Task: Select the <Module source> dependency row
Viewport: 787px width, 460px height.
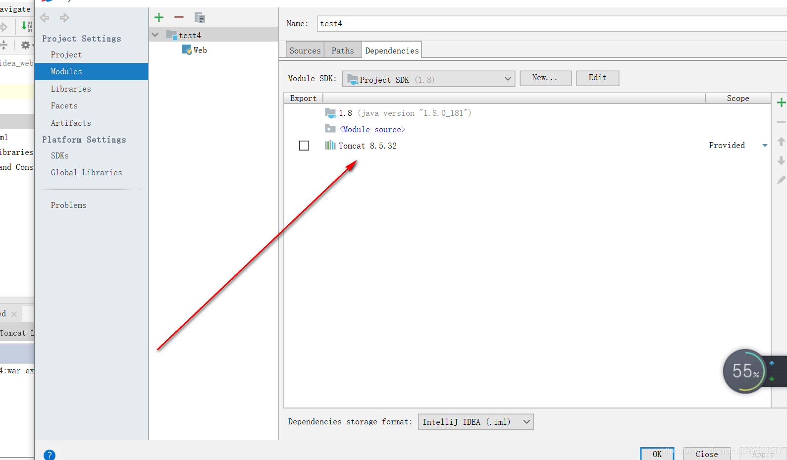Action: tap(527, 129)
